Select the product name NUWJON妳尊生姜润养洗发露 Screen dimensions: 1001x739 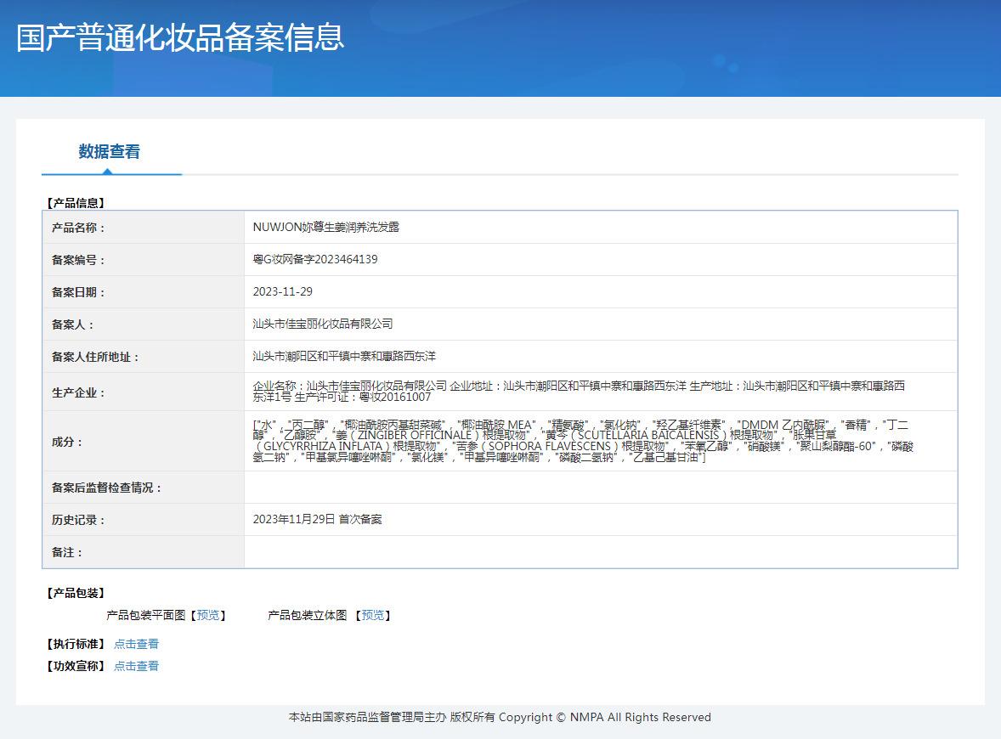(325, 227)
